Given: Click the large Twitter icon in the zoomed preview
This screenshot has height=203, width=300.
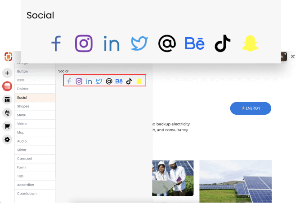Looking at the screenshot, I should 139,43.
